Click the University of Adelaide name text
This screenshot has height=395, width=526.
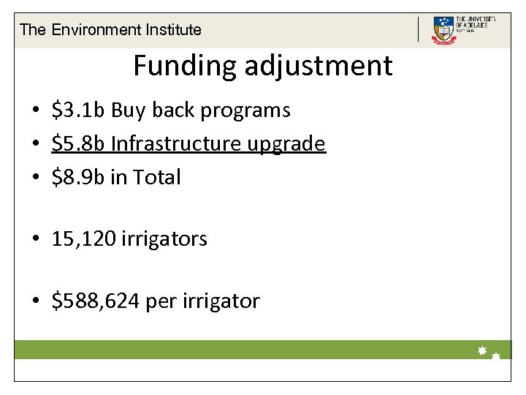coord(475,24)
